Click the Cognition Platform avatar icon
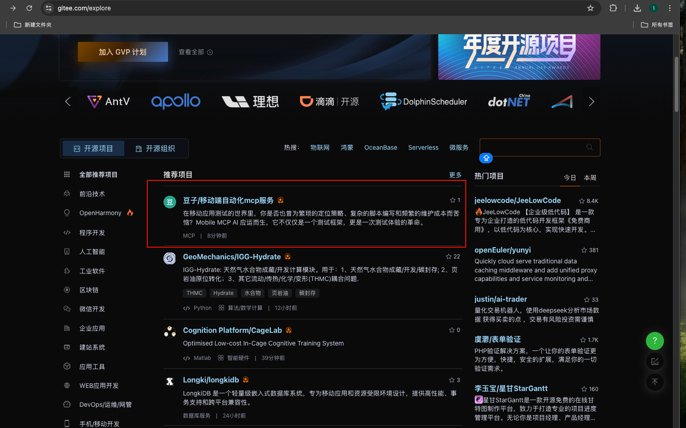 170,332
